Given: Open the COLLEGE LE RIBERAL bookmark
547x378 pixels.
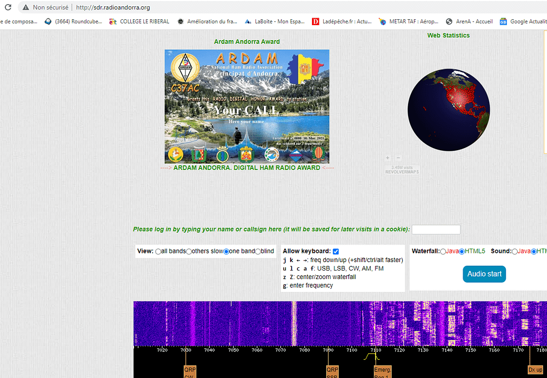Looking at the screenshot, I should click(x=139, y=21).
